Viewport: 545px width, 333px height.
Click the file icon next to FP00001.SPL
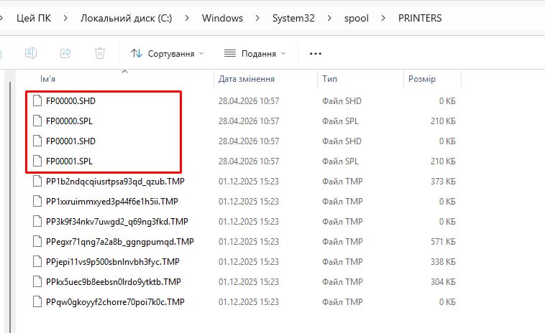[38, 161]
